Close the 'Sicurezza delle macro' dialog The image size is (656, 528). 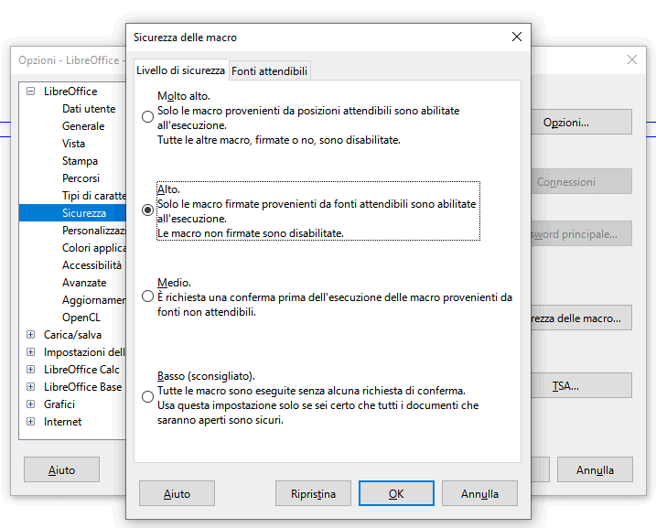click(517, 38)
